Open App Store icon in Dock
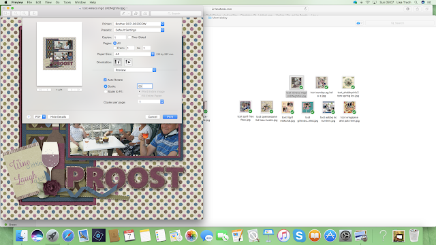The height and width of the screenshot is (245, 436). [330, 235]
